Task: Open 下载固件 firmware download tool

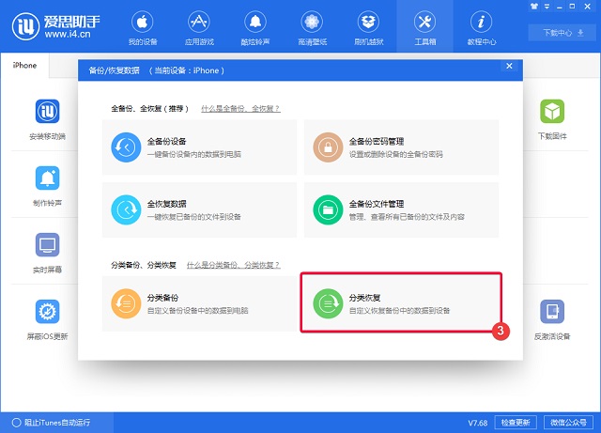Action: 552,119
